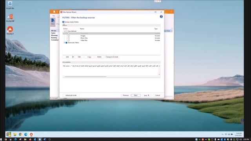
Task: Toggle Backup empty folders checkbox
Action: 63,22
